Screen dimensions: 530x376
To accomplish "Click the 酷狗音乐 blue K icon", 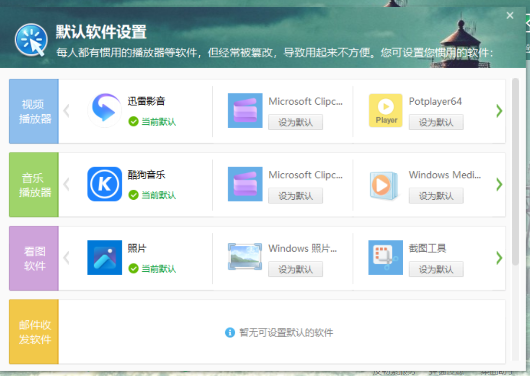I will tap(105, 184).
